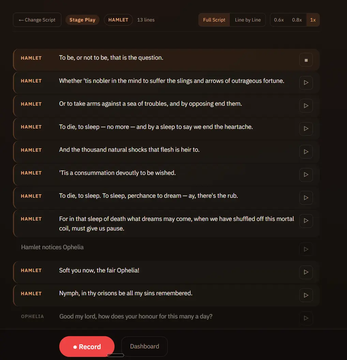Viewport: 347px width, 360px height.
Task: Select line 'Or to take arms against a sea of troubles'
Action: coord(166,106)
